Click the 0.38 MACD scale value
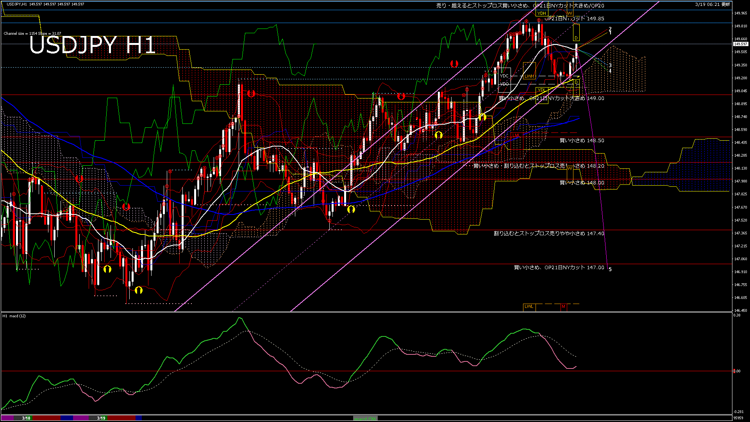 coord(737,315)
